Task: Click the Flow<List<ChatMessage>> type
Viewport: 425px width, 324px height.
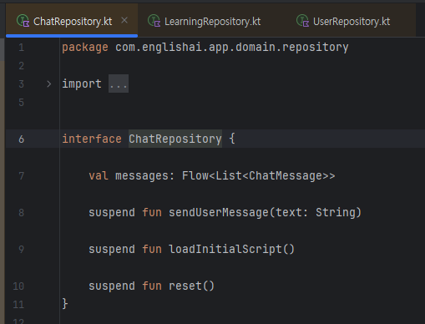Action: 258,175
